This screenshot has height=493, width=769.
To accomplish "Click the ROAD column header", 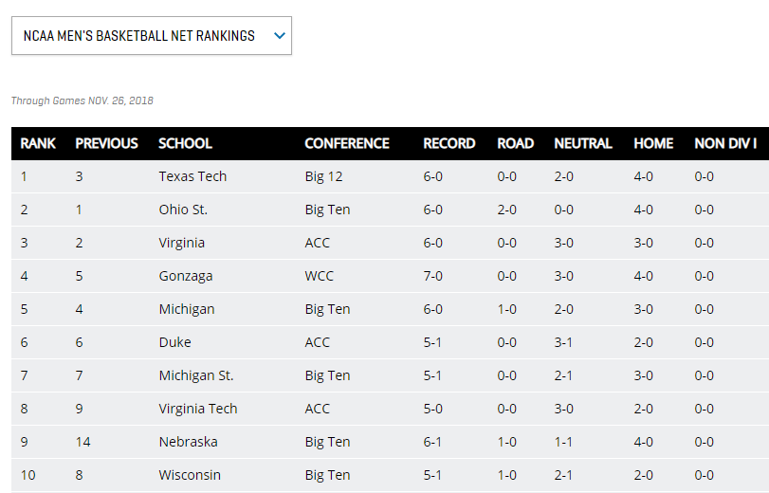I will [x=515, y=143].
